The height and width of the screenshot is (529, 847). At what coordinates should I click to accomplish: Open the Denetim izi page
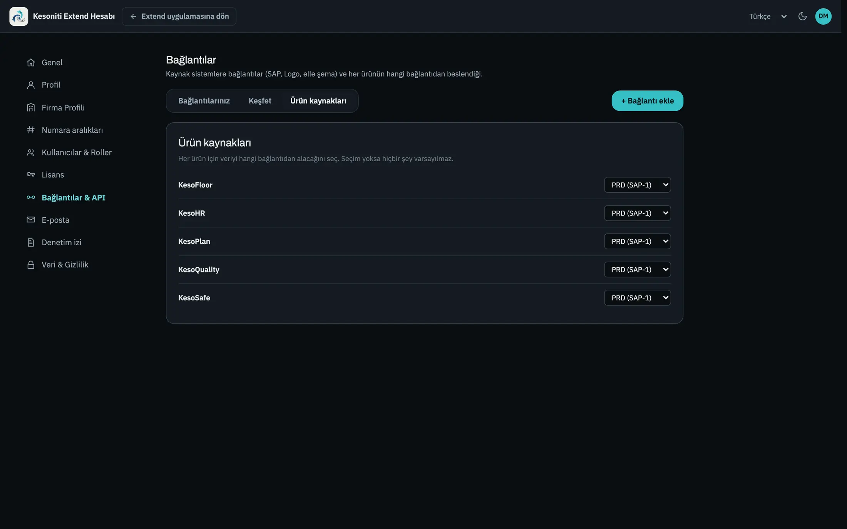click(x=62, y=242)
